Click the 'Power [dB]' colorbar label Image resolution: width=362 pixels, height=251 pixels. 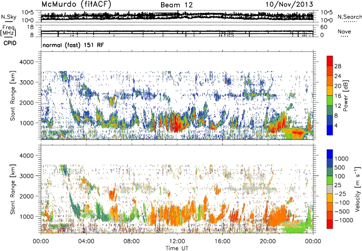(346, 96)
